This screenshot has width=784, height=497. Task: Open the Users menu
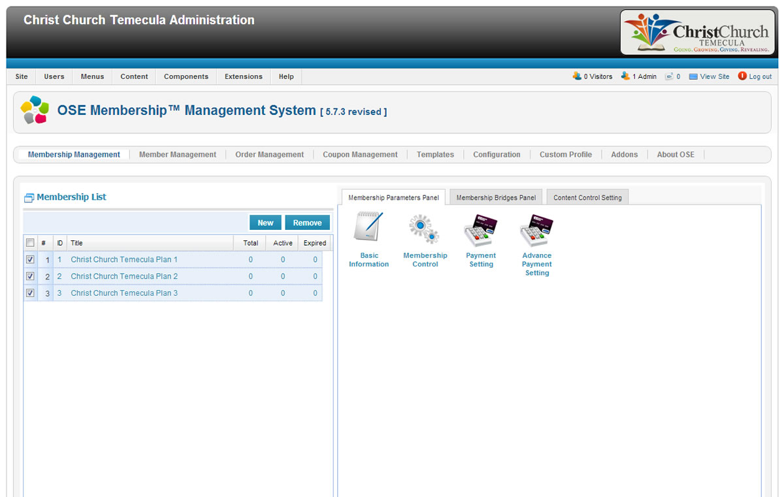pyautogui.click(x=54, y=76)
